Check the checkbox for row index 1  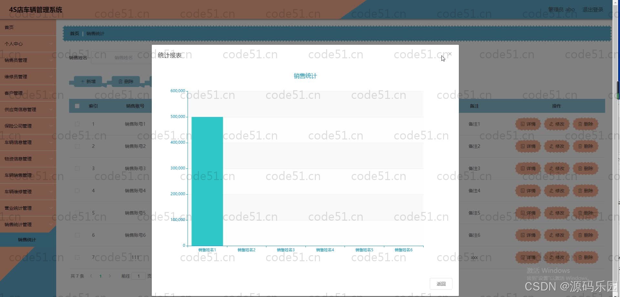point(77,124)
